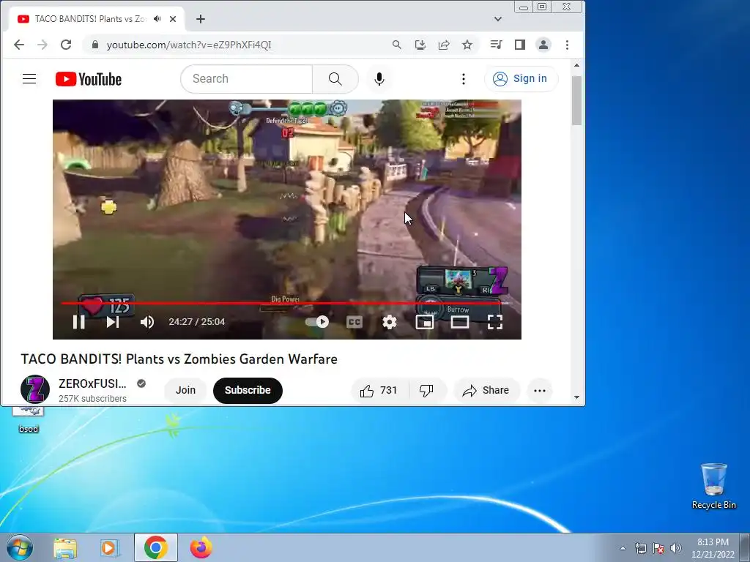
Task: Open media controls in Chrome toolbar
Action: click(496, 45)
